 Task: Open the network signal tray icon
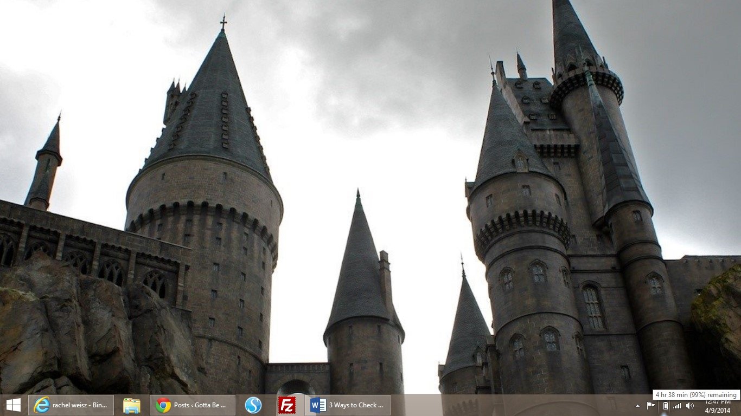point(677,406)
